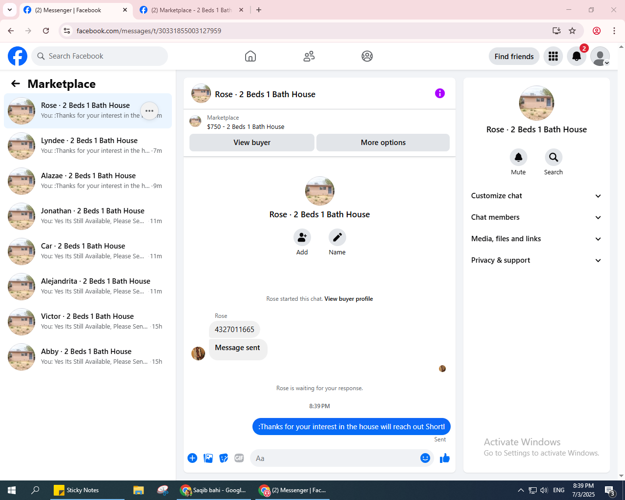The height and width of the screenshot is (500, 625).
Task: Open a new browser tab
Action: [x=259, y=10]
